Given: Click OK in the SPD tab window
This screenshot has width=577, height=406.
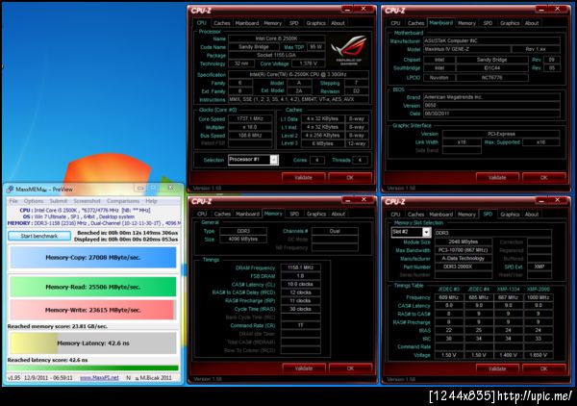Looking at the screenshot, I should click(544, 368).
